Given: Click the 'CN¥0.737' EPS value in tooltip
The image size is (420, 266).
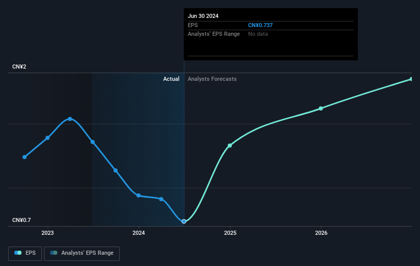Looking at the screenshot, I should pyautogui.click(x=260, y=25).
